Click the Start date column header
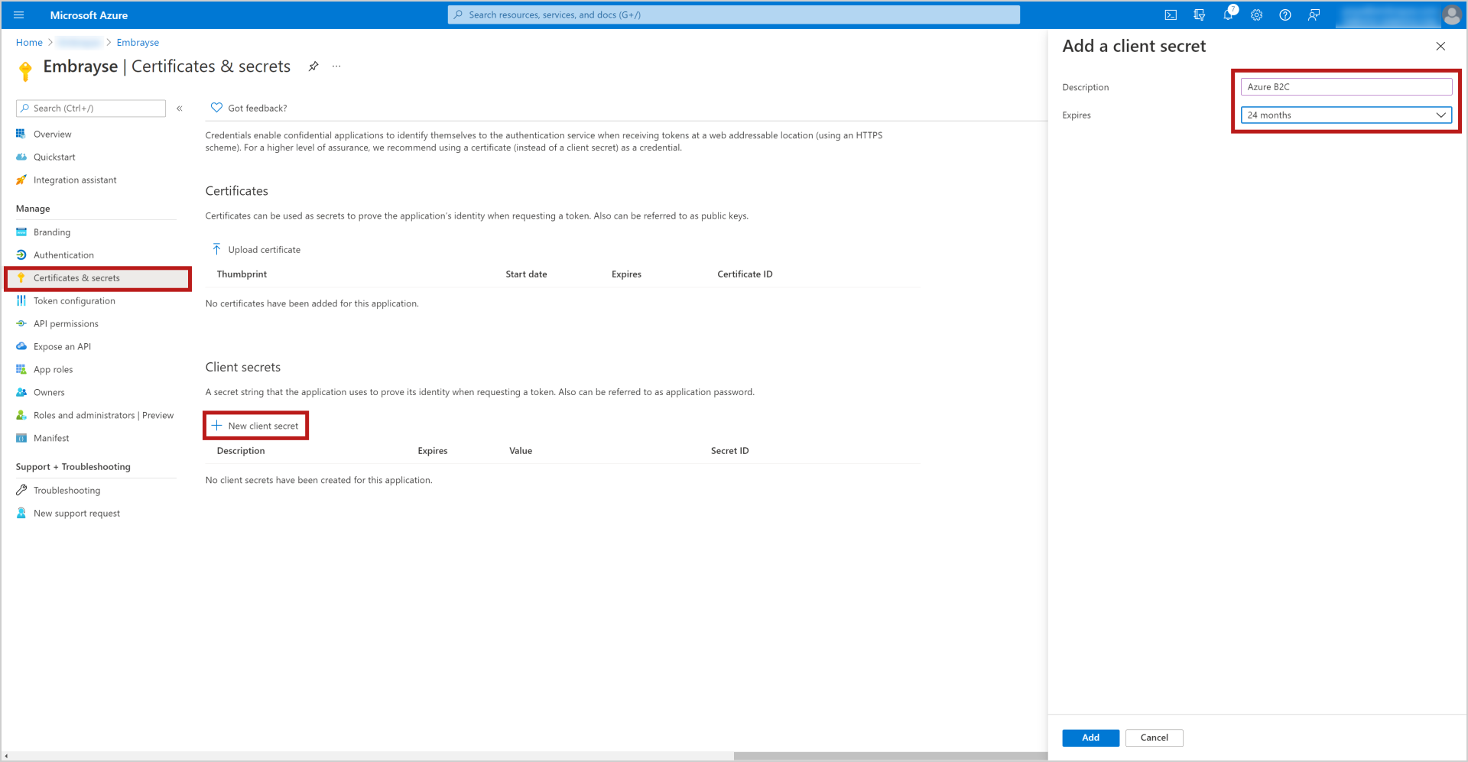Screen dimensions: 1468x762 coord(526,274)
